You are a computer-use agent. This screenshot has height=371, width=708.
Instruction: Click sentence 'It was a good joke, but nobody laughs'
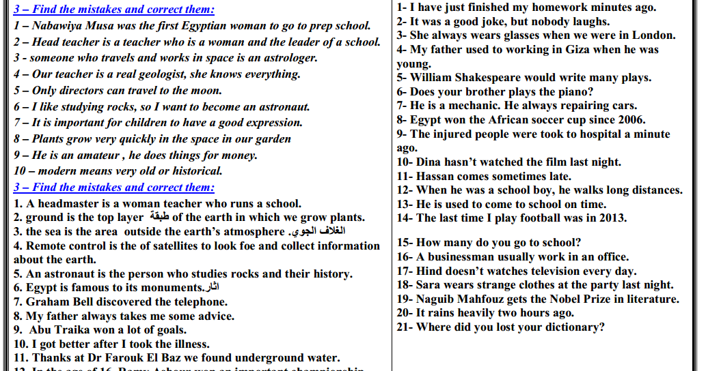503,22
